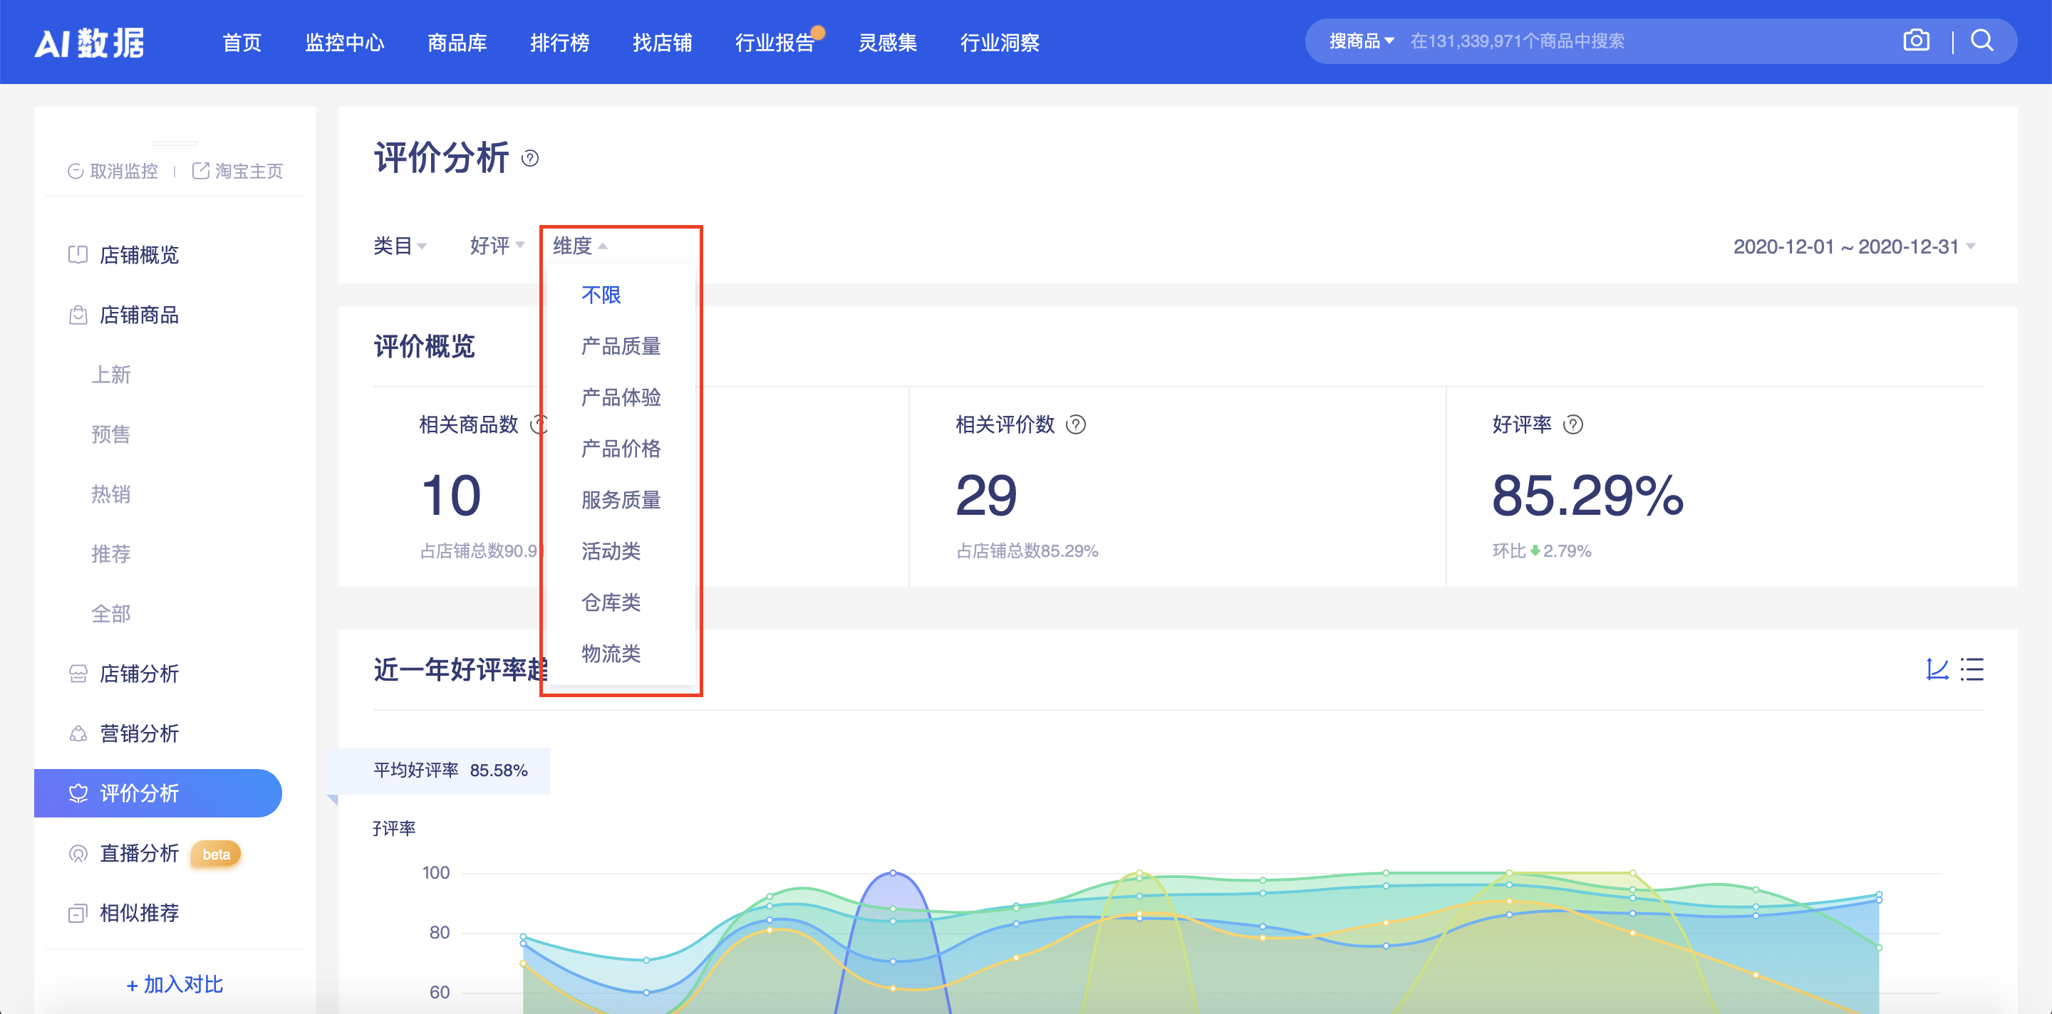Click the help icon beside 评价分析 title
The width and height of the screenshot is (2052, 1014).
(x=529, y=158)
